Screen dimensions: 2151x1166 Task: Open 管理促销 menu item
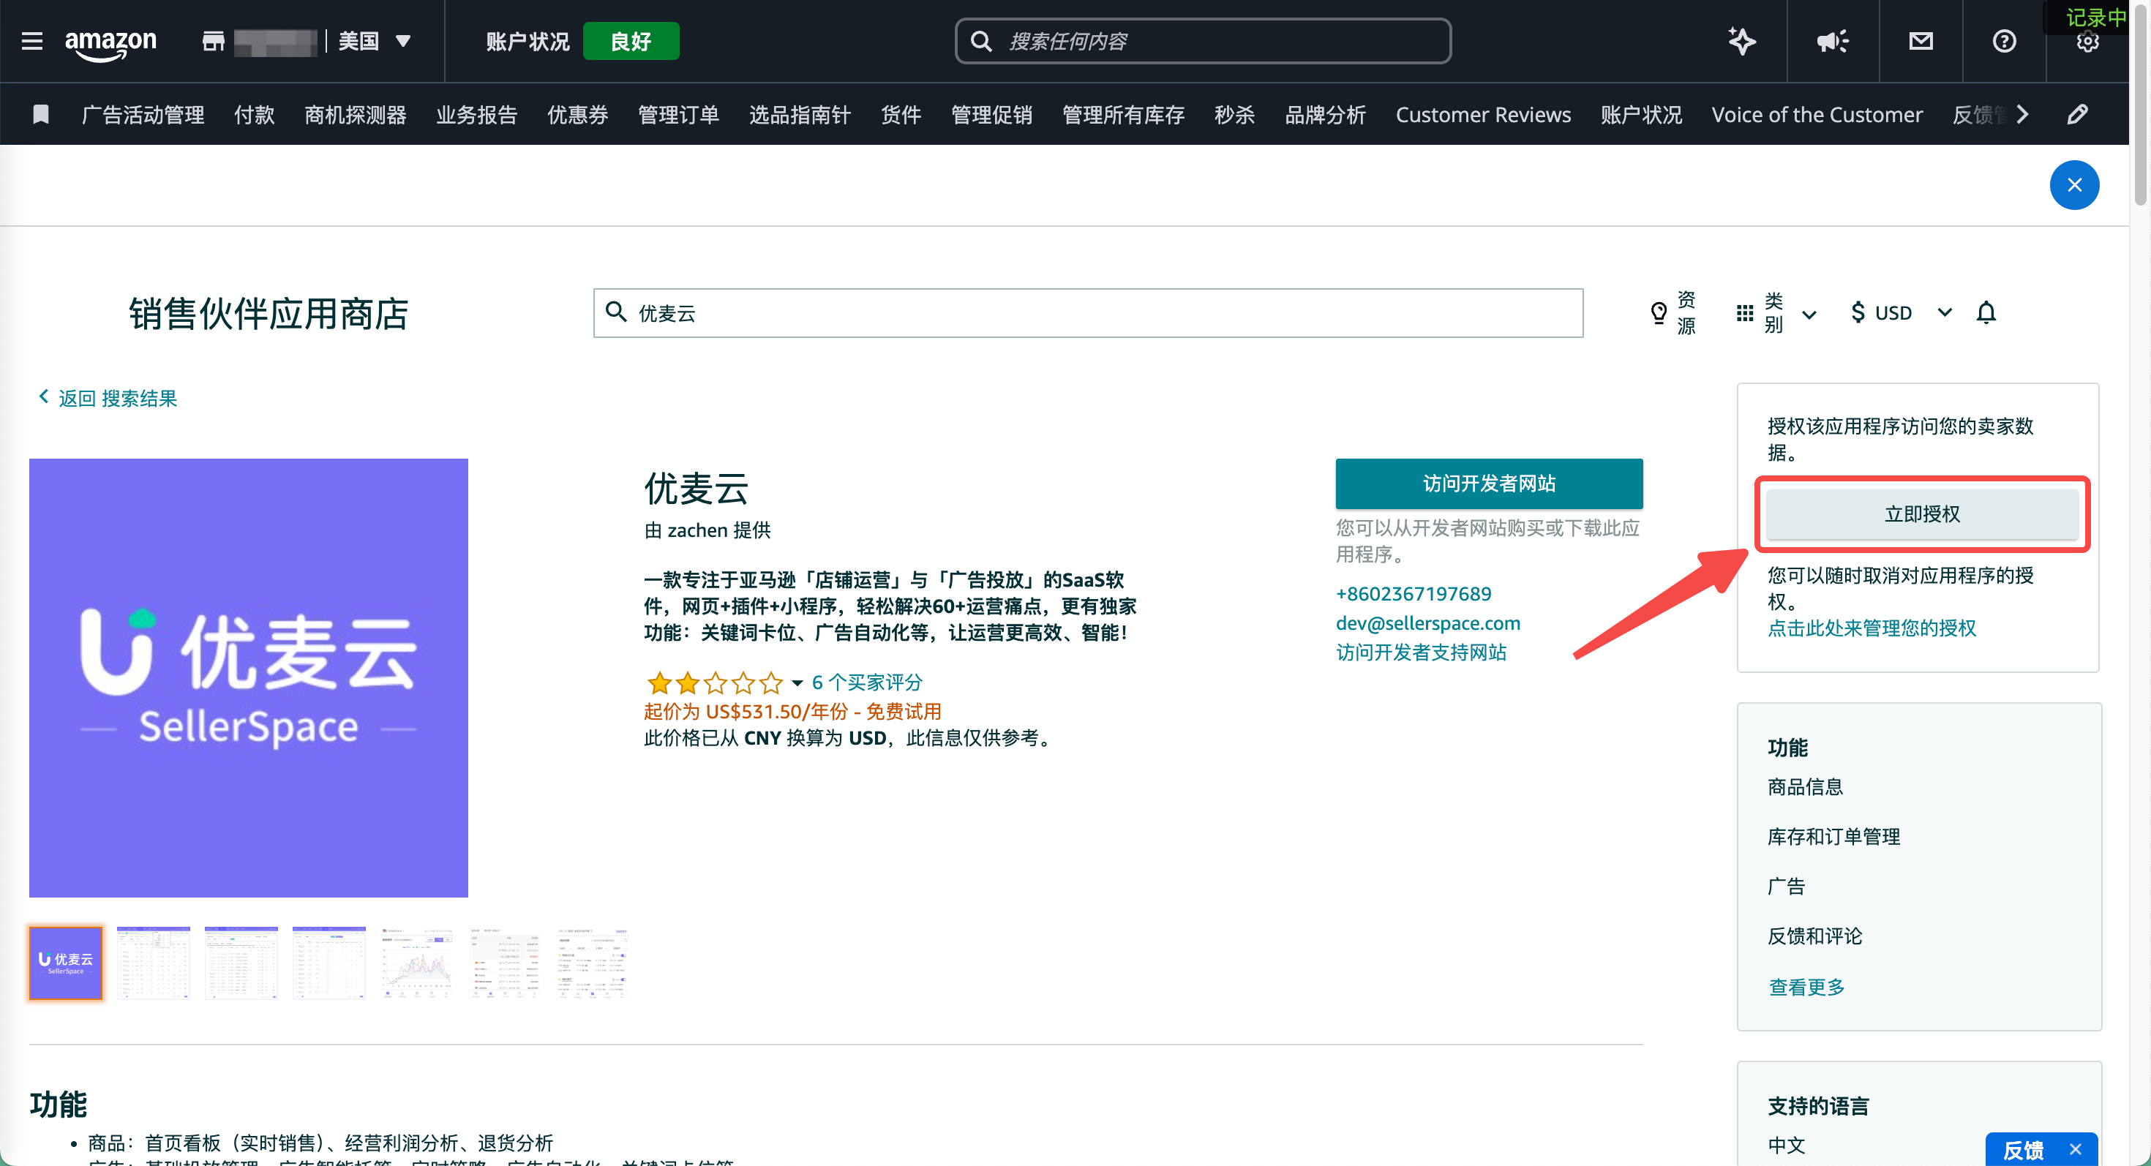coord(992,114)
